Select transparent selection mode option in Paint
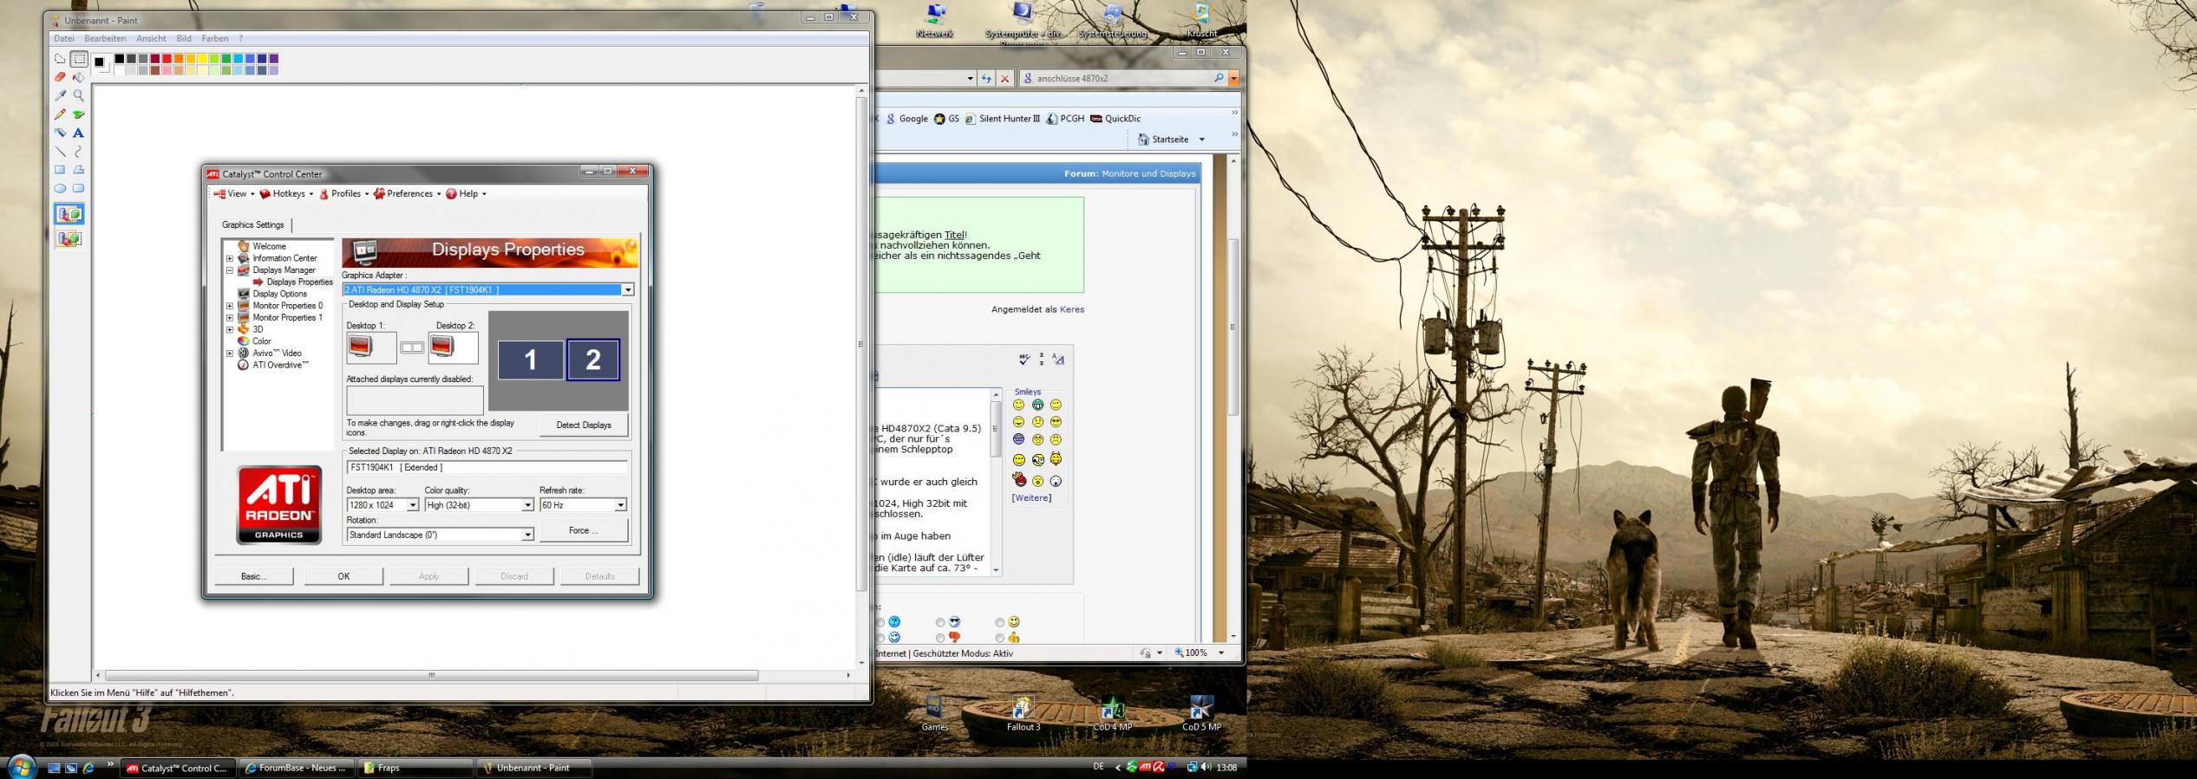2197x779 pixels. pos(69,238)
